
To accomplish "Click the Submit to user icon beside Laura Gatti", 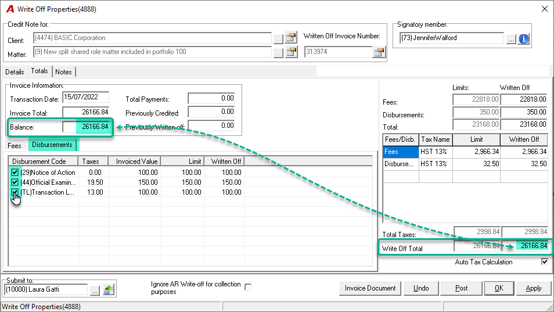I will coord(109,290).
